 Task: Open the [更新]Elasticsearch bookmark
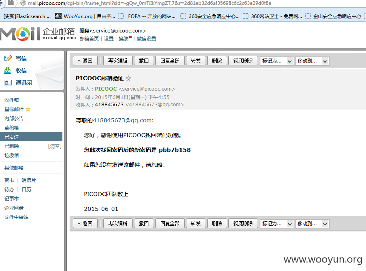[x=27, y=16]
